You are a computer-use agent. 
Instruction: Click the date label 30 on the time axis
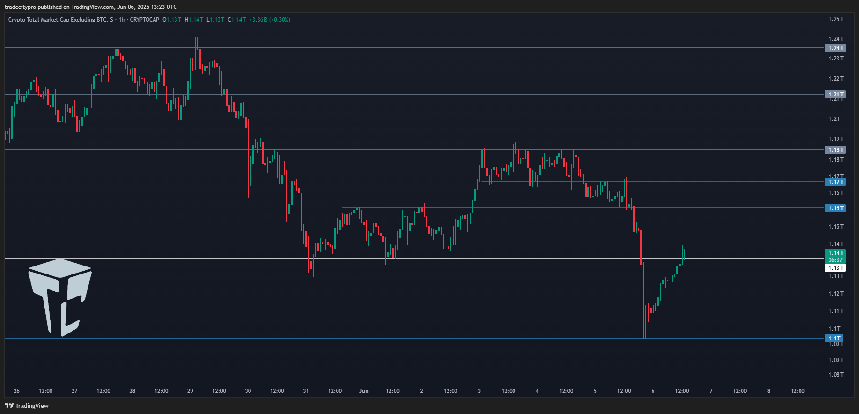[248, 391]
